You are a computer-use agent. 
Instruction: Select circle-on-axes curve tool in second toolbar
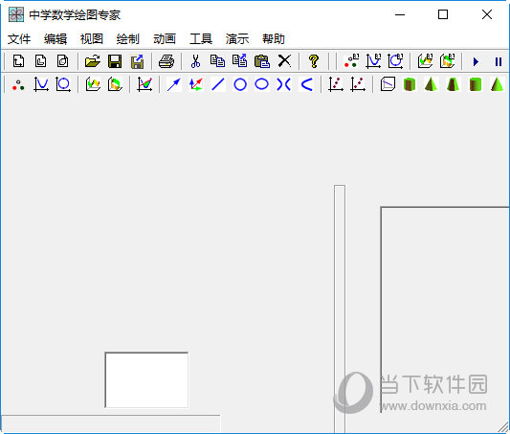pyautogui.click(x=63, y=84)
